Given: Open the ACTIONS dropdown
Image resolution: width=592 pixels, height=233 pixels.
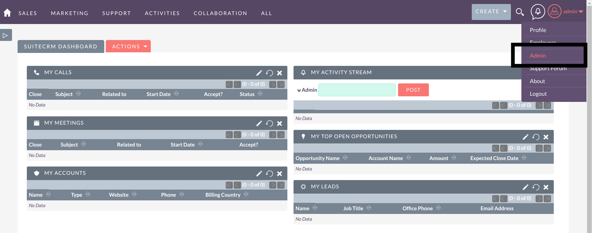Looking at the screenshot, I should (128, 46).
